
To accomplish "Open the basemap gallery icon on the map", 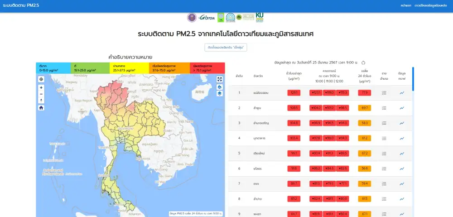I will 220,87.
